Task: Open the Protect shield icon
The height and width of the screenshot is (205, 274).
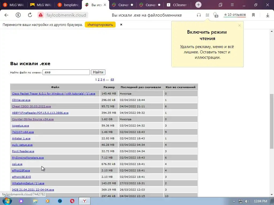Action: point(216,15)
